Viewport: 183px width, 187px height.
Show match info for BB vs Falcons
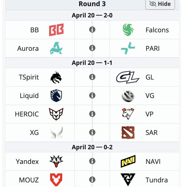tap(92, 30)
